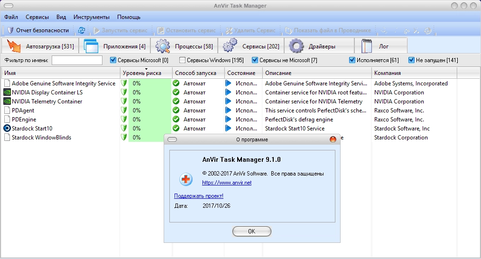Click the blue play icon in PDEngine row
Screen dimensions: 481x259
click(228, 119)
